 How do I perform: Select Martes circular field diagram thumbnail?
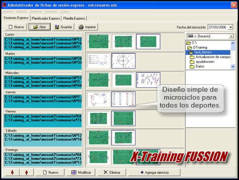pyautogui.click(x=123, y=61)
